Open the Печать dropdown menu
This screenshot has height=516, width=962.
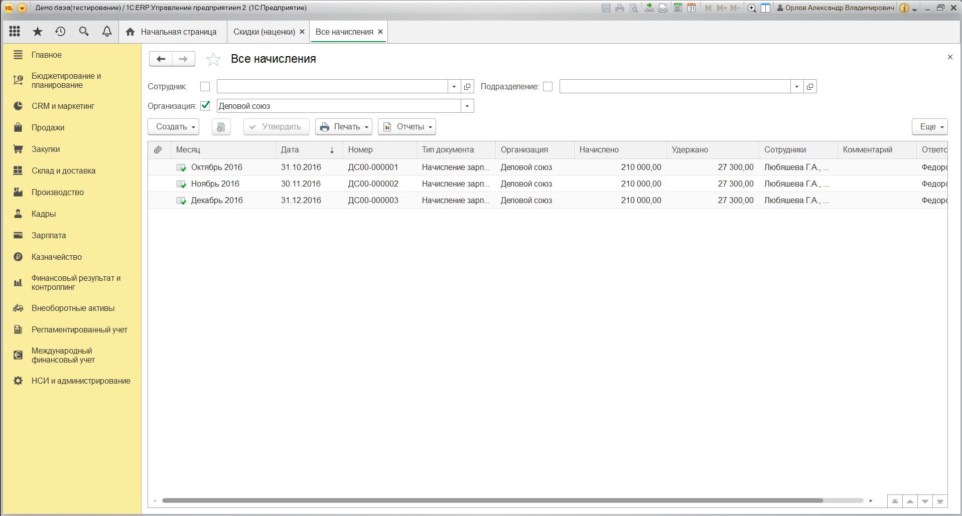point(344,127)
